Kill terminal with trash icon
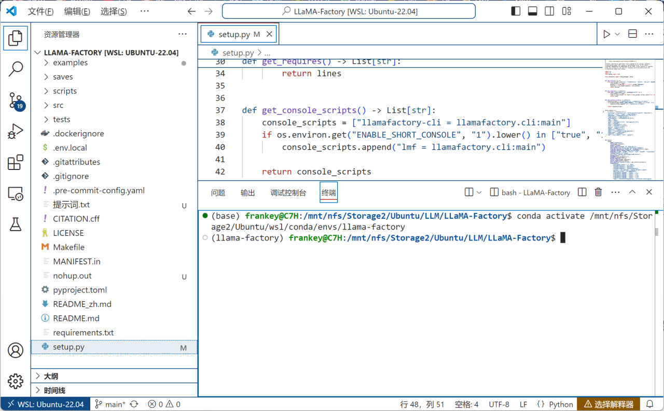 coord(598,192)
